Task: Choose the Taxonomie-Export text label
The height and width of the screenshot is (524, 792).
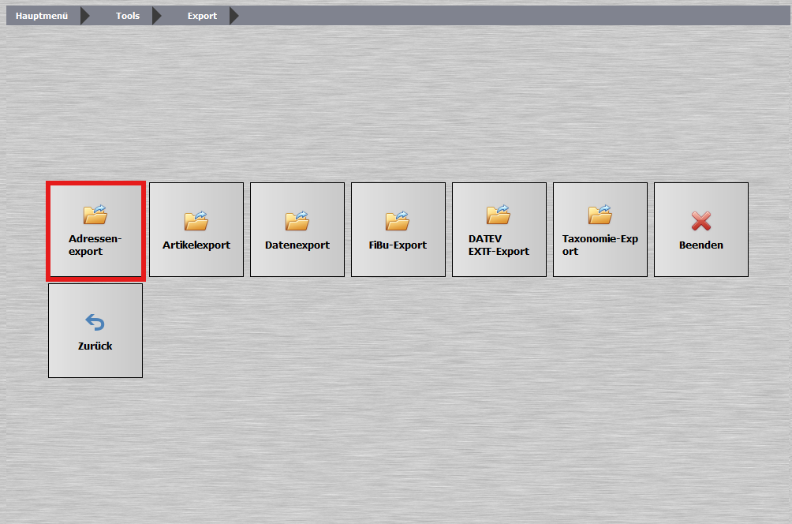Action: point(600,245)
